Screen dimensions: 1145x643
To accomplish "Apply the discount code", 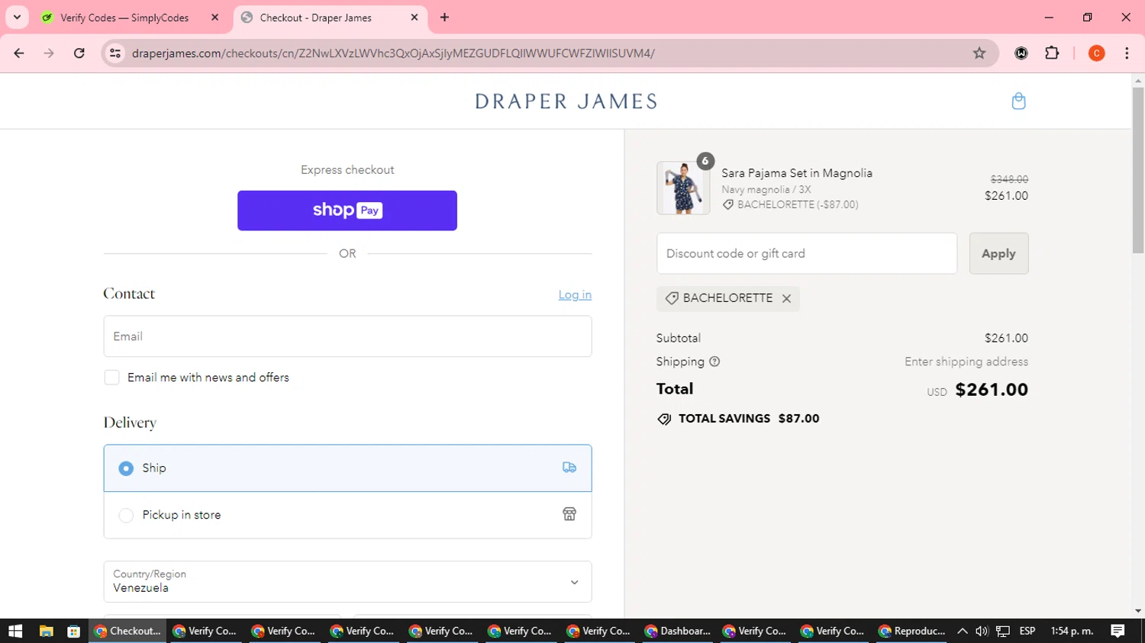I will (998, 253).
